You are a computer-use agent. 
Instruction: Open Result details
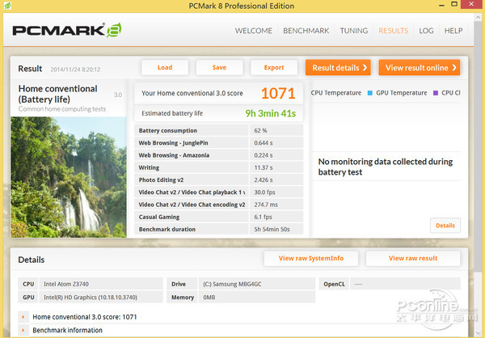tap(338, 67)
